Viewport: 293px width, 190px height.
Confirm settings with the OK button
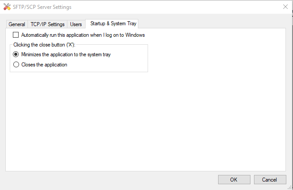234,179
